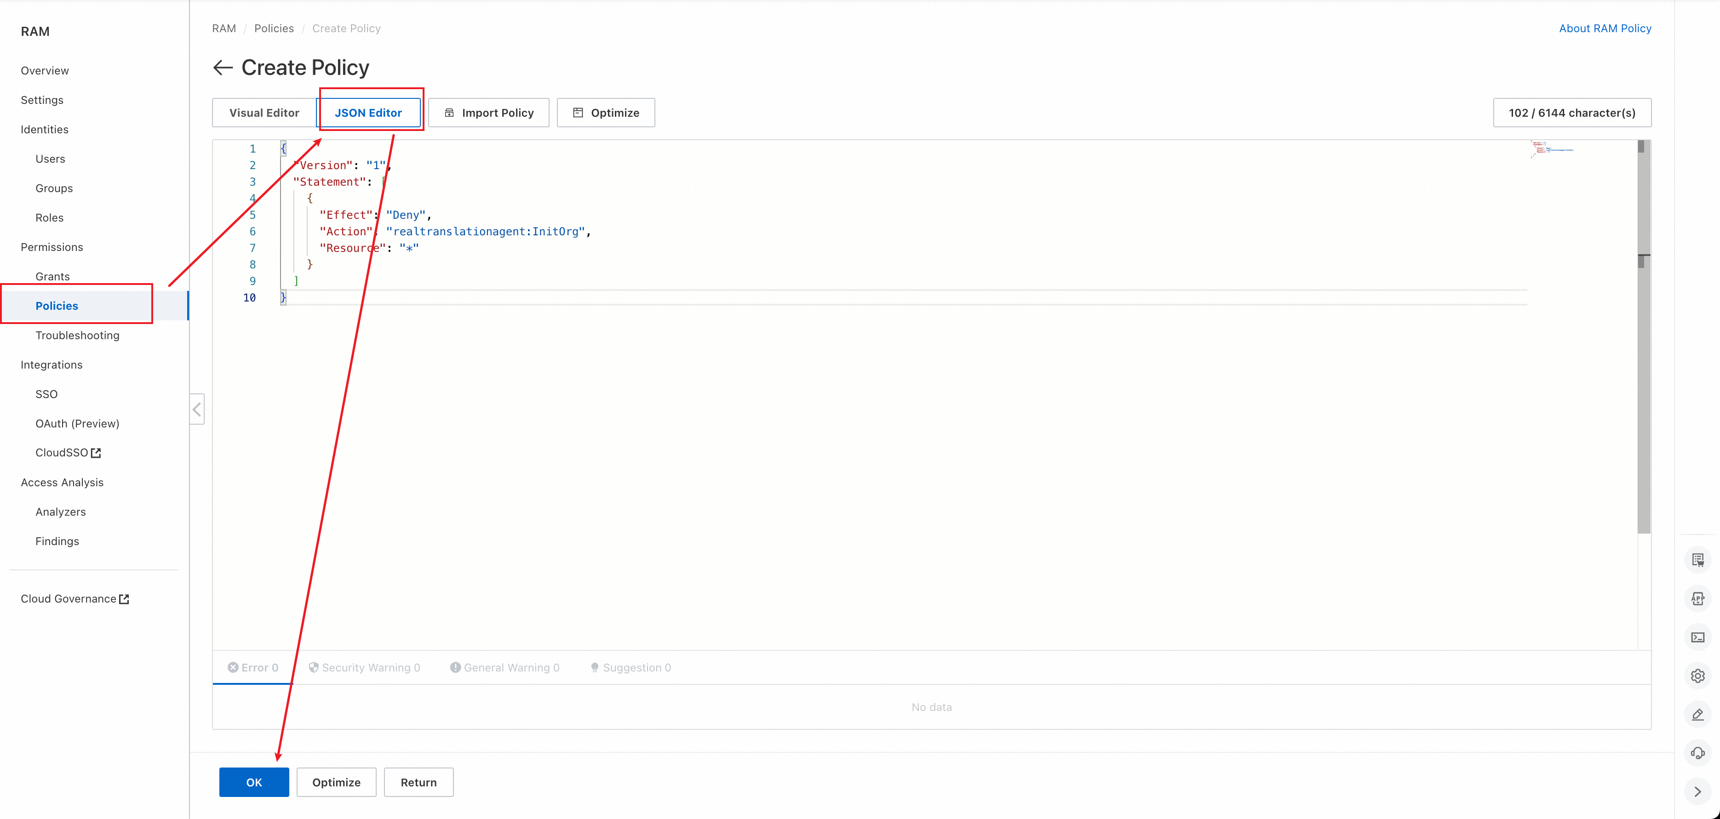Screen dimensions: 1720x819
Task: Open the Cloud Governance external link
Action: [x=75, y=599]
